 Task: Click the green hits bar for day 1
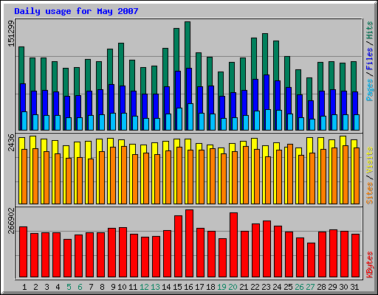pos(21,65)
